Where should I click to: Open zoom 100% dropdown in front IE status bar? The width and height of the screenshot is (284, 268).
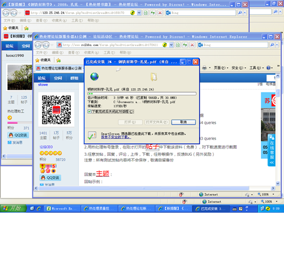[273, 194]
